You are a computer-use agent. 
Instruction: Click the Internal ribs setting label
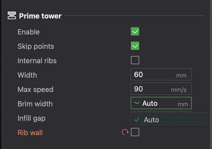pyautogui.click(x=37, y=61)
